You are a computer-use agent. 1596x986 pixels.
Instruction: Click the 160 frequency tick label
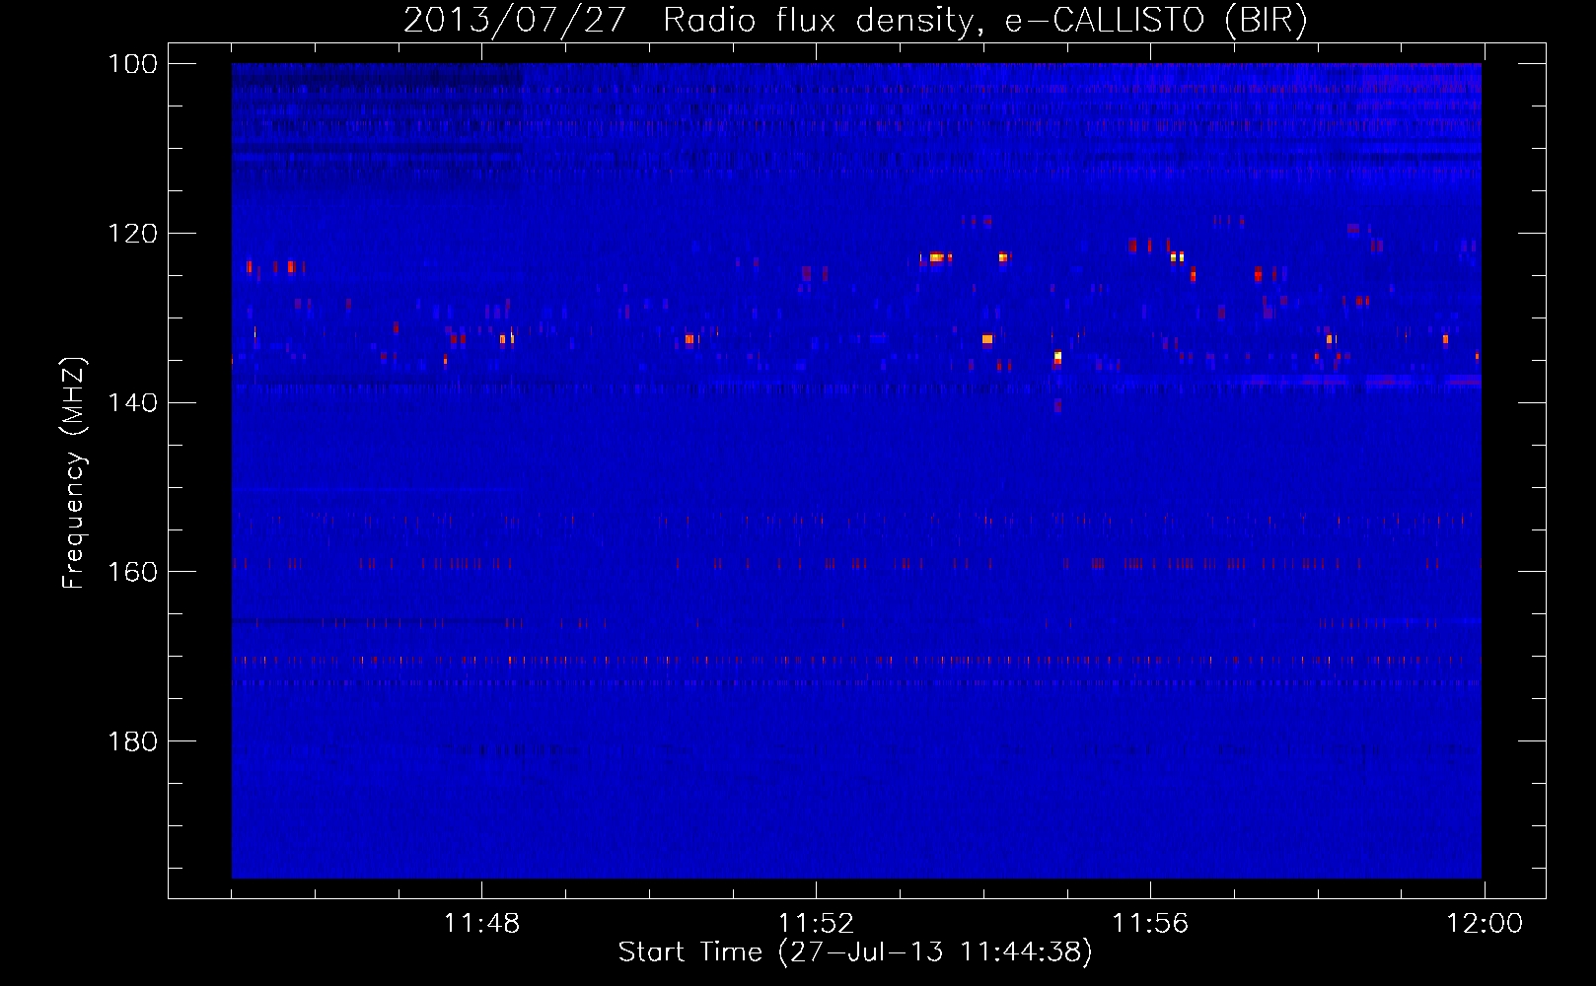click(x=132, y=572)
